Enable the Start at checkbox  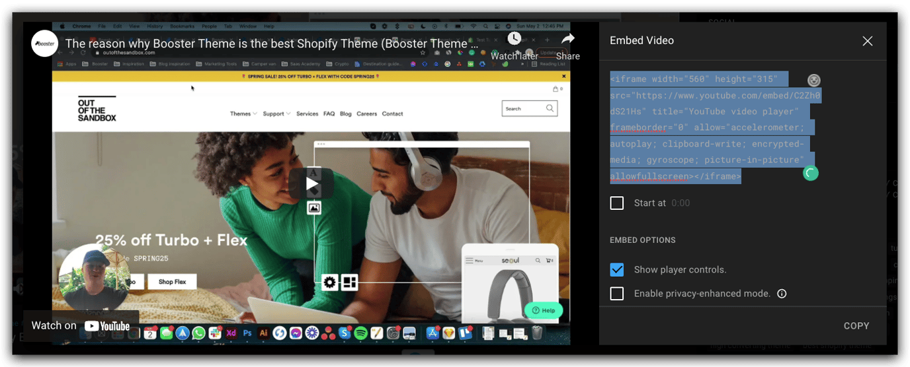617,203
